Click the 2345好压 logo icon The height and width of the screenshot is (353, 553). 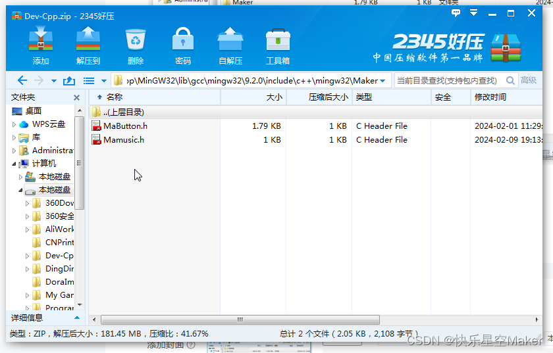(506, 48)
